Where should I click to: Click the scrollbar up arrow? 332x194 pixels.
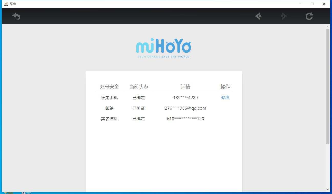[x=328, y=26]
